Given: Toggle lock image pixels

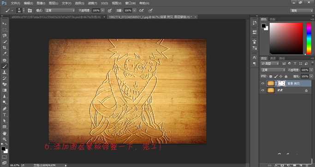Looking at the screenshot, I should pyautogui.click(x=276, y=76).
